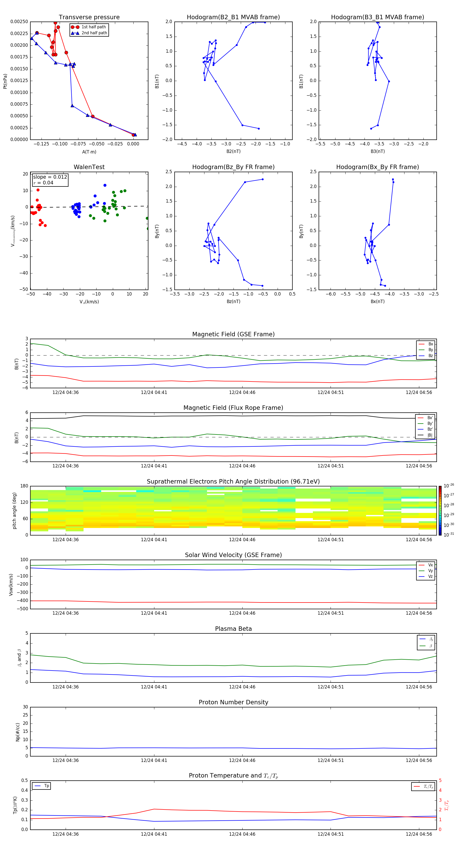Screen dimensions: 467x857
Task: Select 'Bz' in GSE field legend
Action: pos(426,356)
